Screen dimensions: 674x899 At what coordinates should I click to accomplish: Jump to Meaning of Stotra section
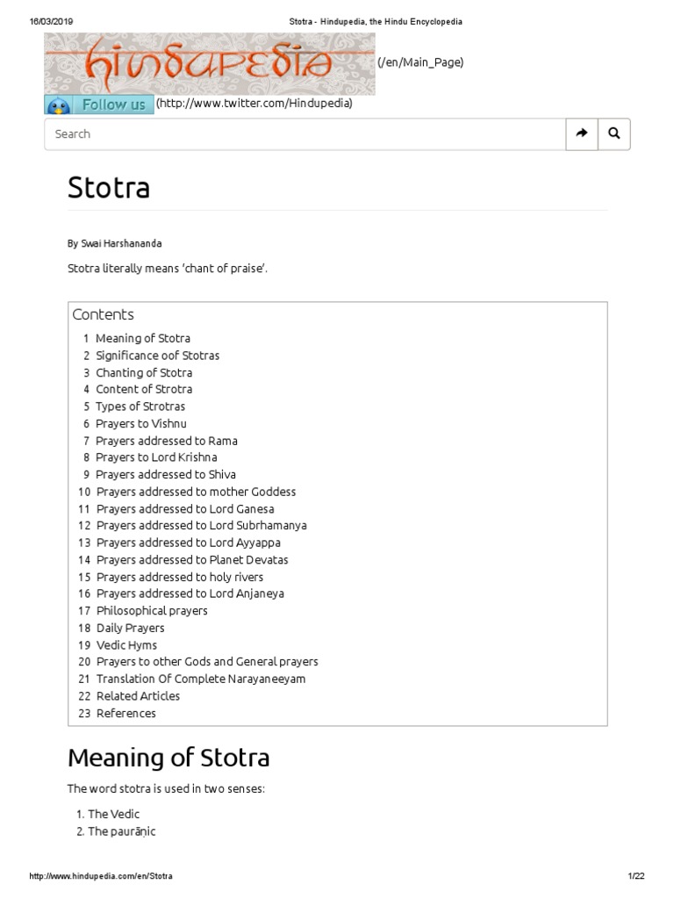click(x=142, y=338)
